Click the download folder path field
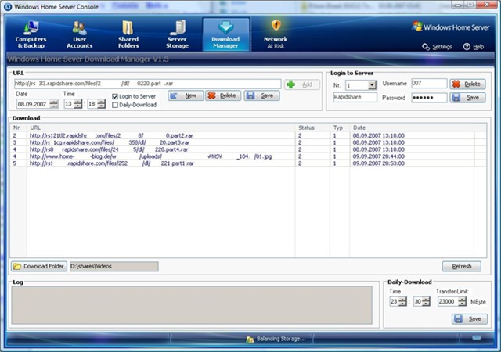The height and width of the screenshot is (352, 501). click(114, 267)
